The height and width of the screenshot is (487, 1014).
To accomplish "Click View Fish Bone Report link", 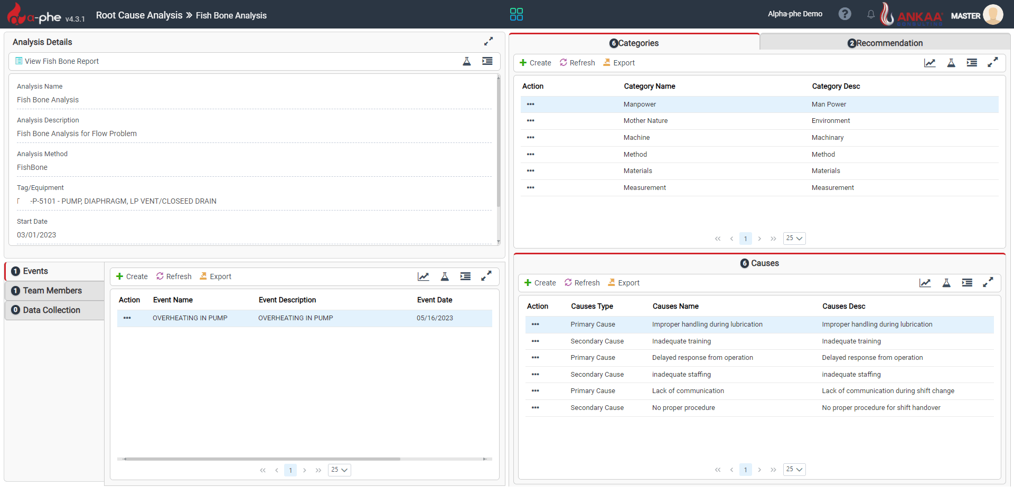I will pyautogui.click(x=62, y=61).
